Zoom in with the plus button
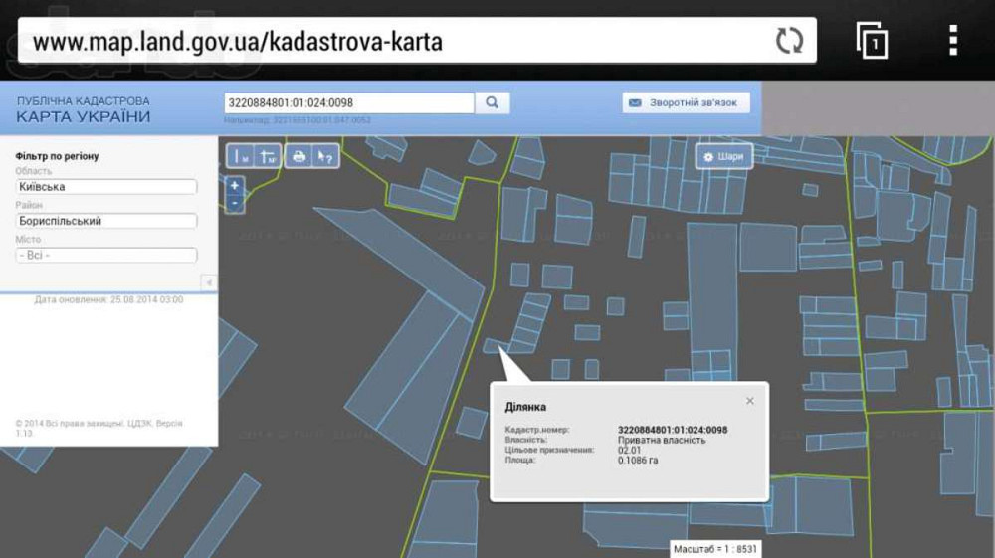The width and height of the screenshot is (995, 558). click(x=235, y=185)
